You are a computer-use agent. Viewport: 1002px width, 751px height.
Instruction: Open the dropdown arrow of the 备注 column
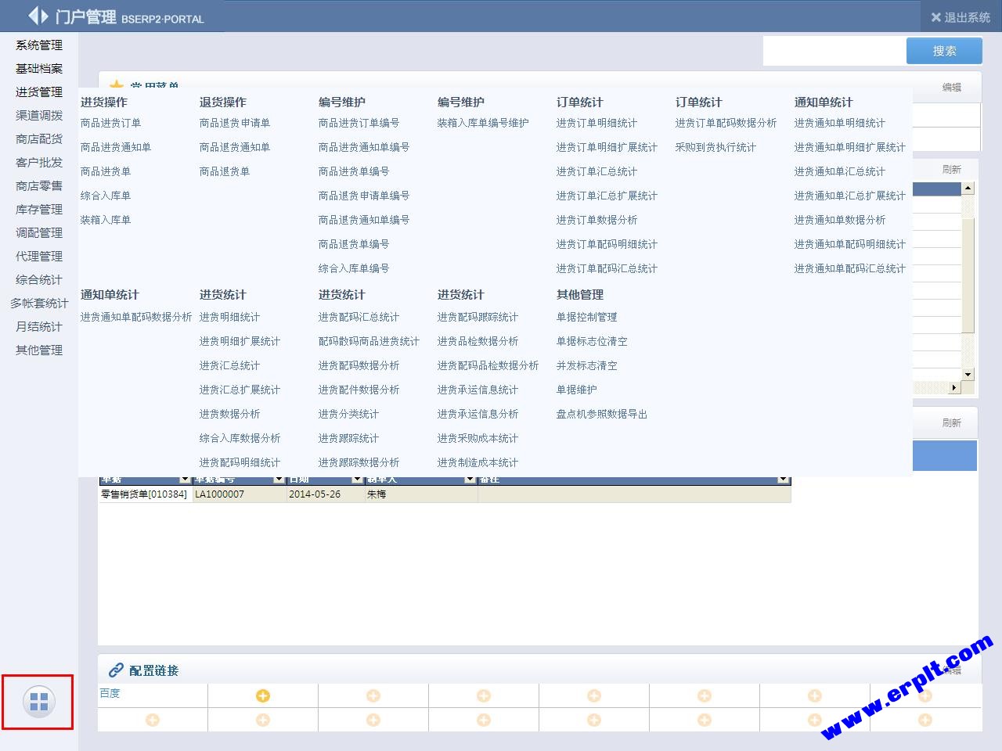[x=783, y=480]
